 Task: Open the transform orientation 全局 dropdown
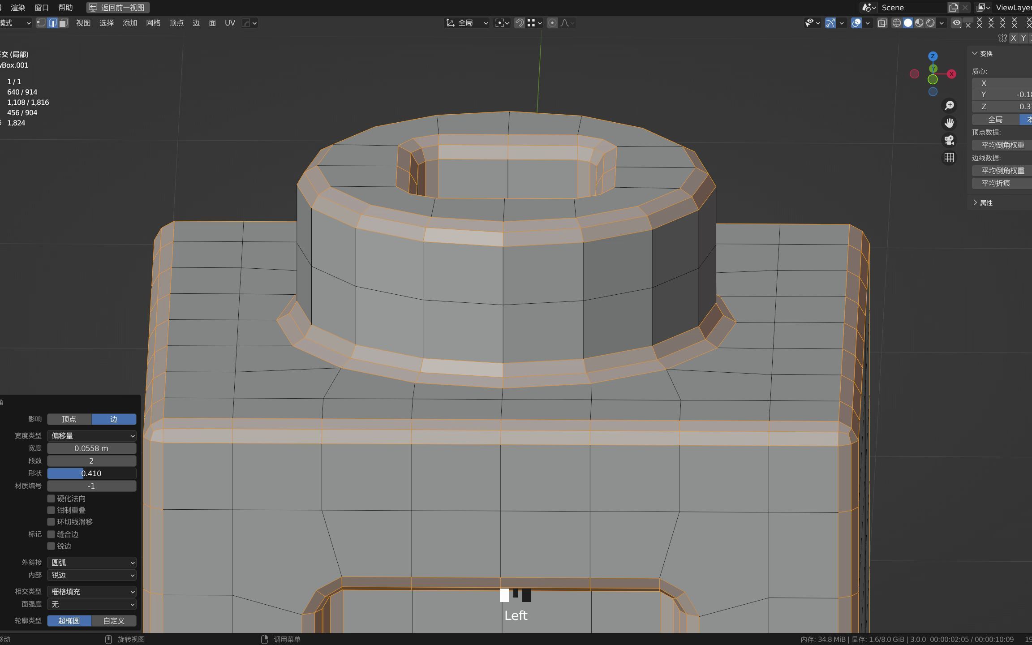coord(466,23)
